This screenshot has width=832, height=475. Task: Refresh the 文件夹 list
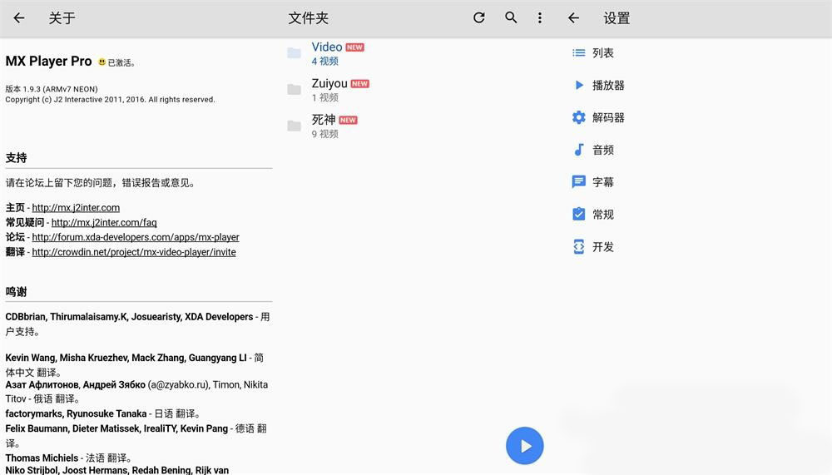click(x=479, y=18)
